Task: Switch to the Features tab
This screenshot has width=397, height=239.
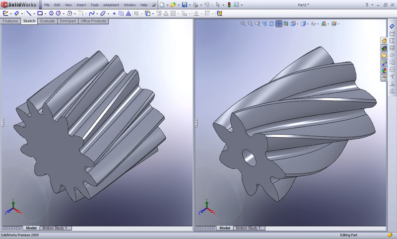Action: pyautogui.click(x=10, y=21)
